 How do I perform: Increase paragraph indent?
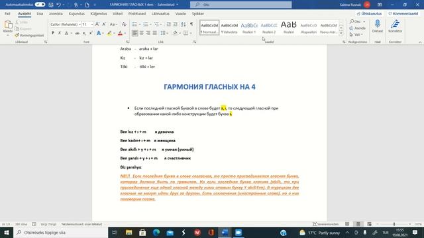pyautogui.click(x=176, y=24)
